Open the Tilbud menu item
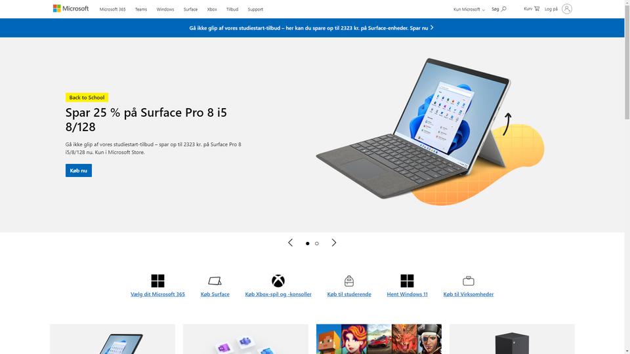630x354 pixels. click(x=232, y=9)
